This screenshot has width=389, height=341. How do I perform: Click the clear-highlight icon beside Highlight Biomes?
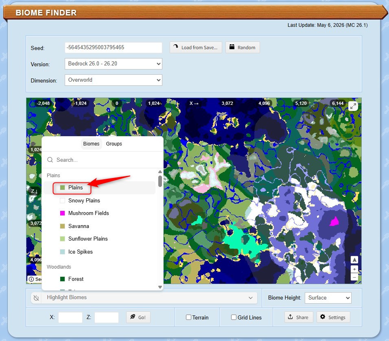coord(37,298)
